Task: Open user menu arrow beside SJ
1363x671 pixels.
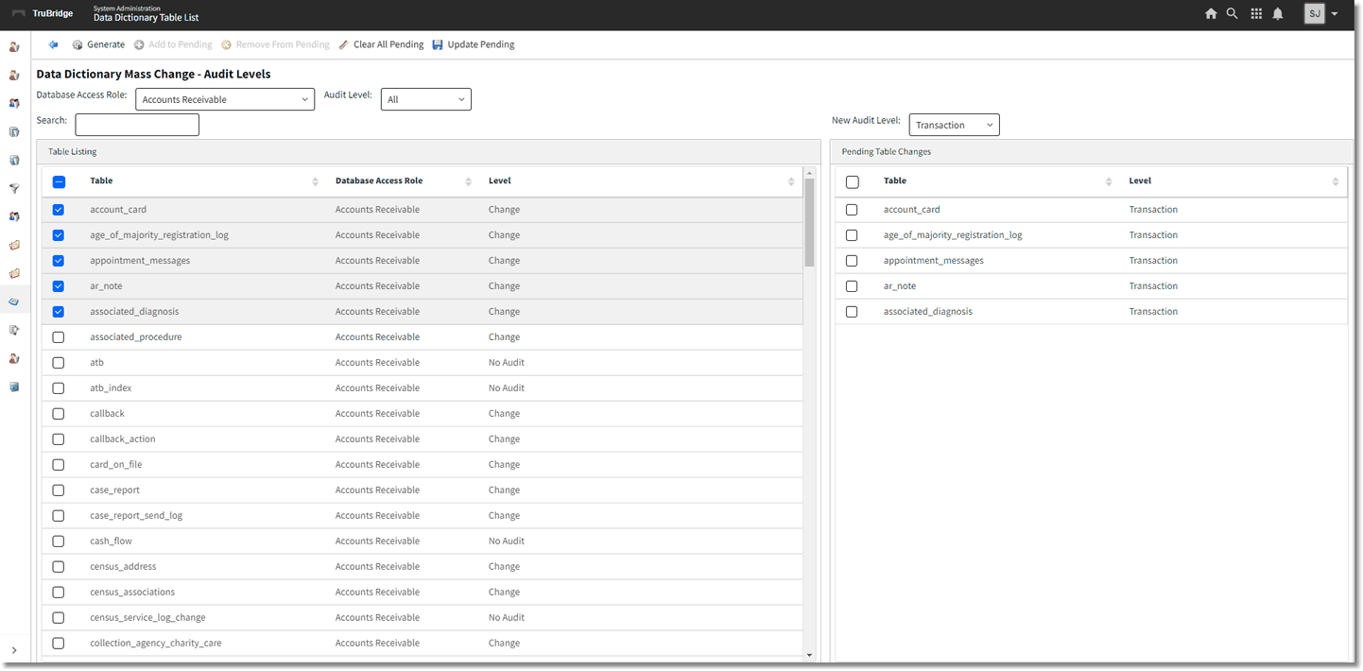Action: 1335,14
